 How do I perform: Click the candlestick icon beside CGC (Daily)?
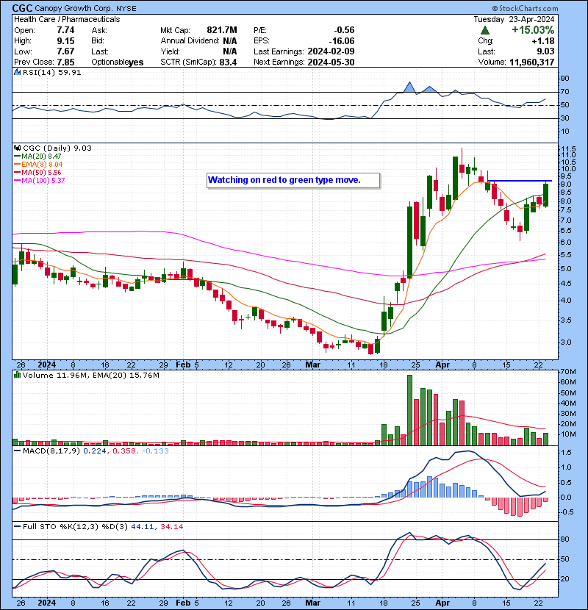click(17, 148)
